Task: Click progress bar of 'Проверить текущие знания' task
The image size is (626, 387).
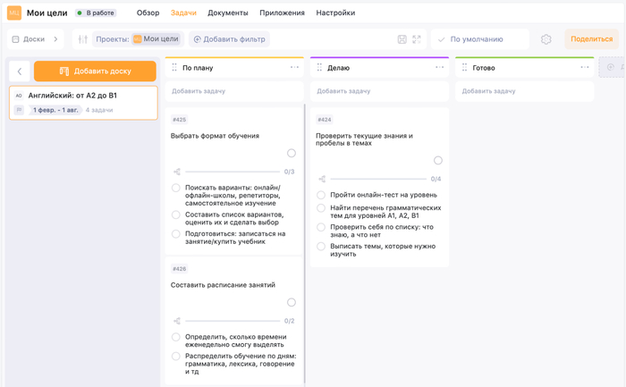Action: pos(377,179)
